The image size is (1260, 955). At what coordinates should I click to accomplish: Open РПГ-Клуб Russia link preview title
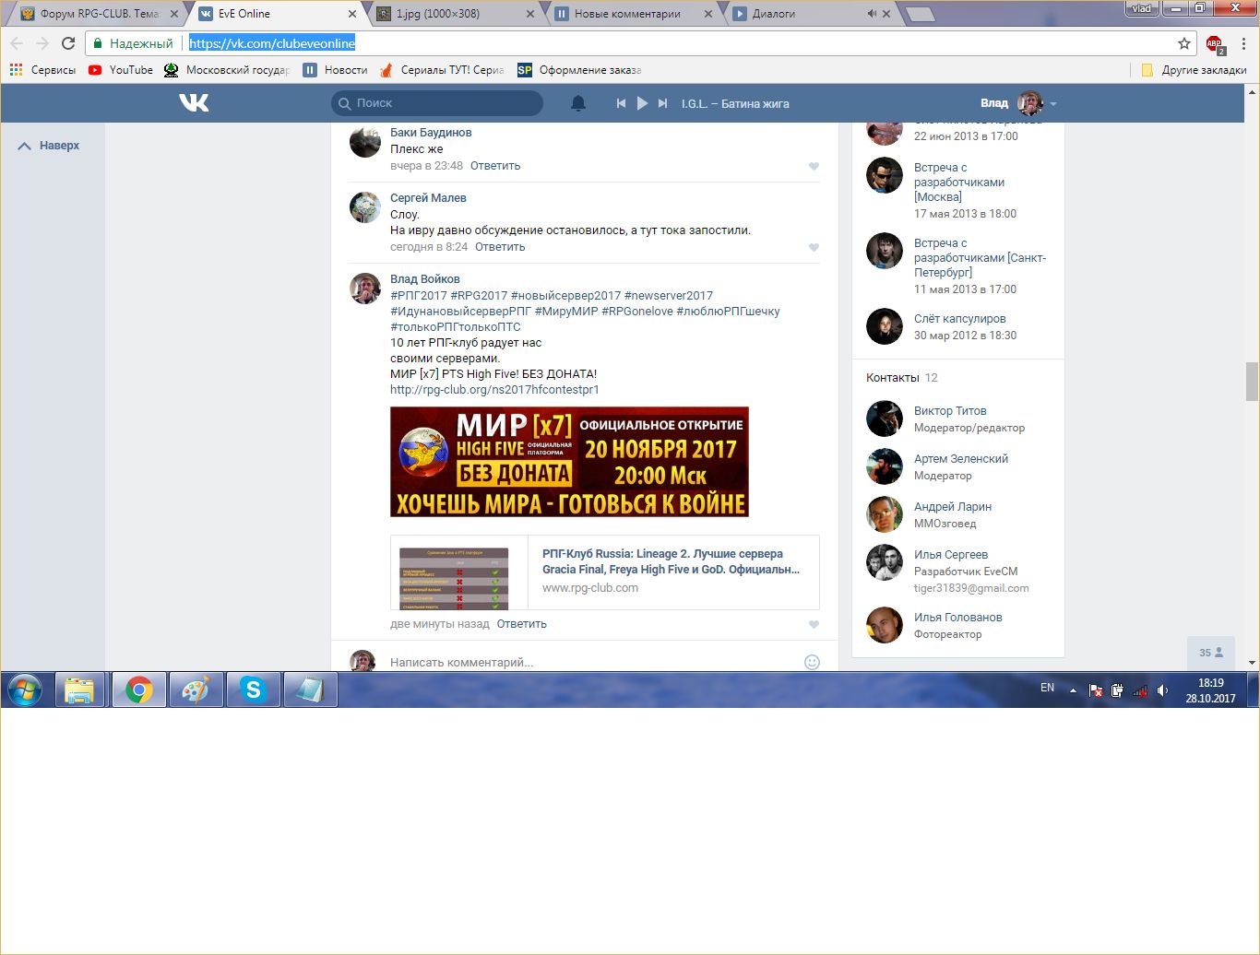coord(671,561)
